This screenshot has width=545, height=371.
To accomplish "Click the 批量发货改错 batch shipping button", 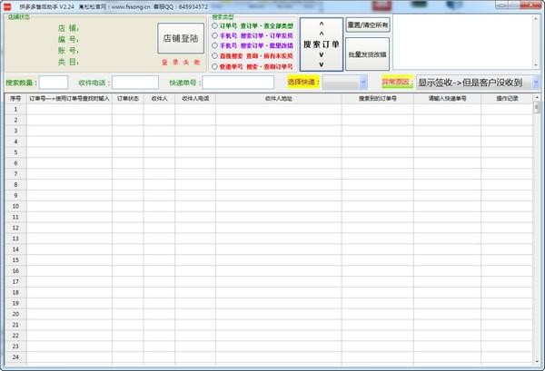I will 368,54.
